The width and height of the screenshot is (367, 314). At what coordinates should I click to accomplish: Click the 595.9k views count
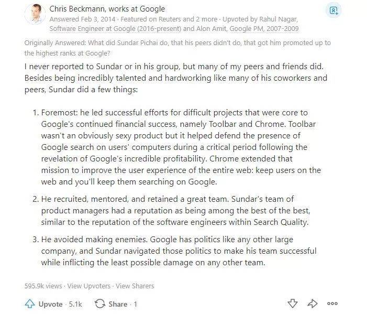point(43,286)
